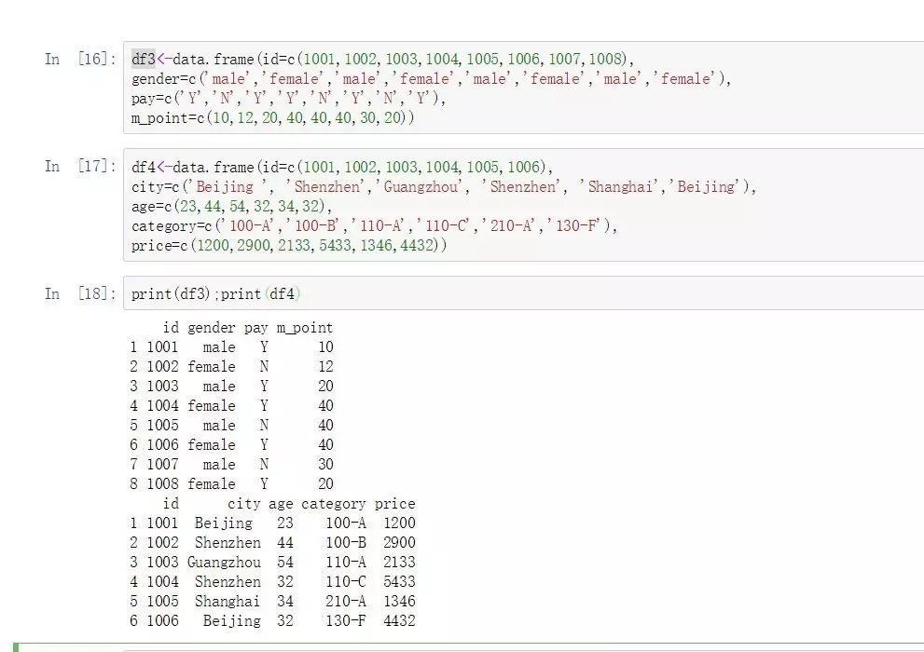This screenshot has height=652, width=924.
Task: Click the 'm_point' column header in output
Action: coord(305,328)
